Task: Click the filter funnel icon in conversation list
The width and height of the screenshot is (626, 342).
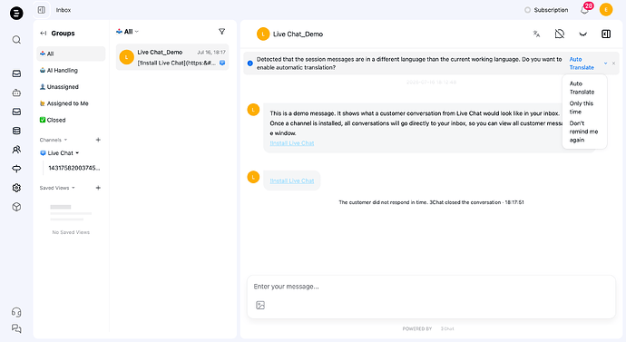Action: [222, 32]
